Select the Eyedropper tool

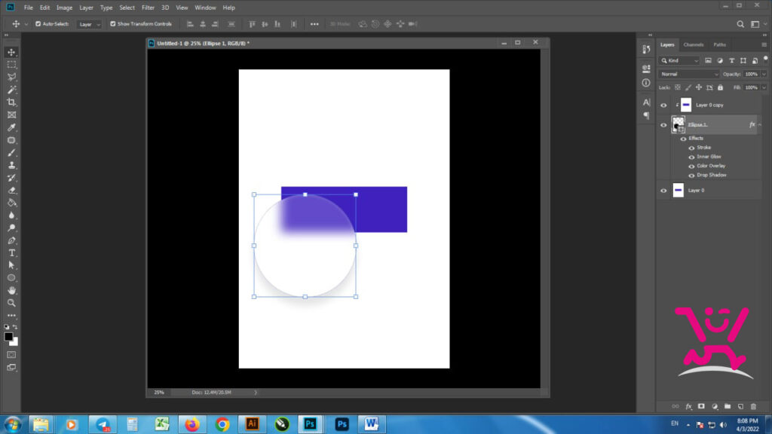click(11, 127)
